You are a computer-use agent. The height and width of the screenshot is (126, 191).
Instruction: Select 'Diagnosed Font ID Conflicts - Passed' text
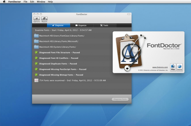coord(59,58)
